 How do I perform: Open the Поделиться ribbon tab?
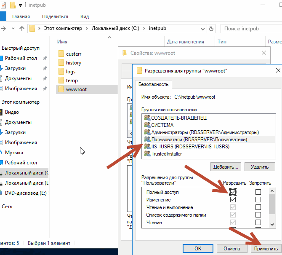(x=55, y=16)
